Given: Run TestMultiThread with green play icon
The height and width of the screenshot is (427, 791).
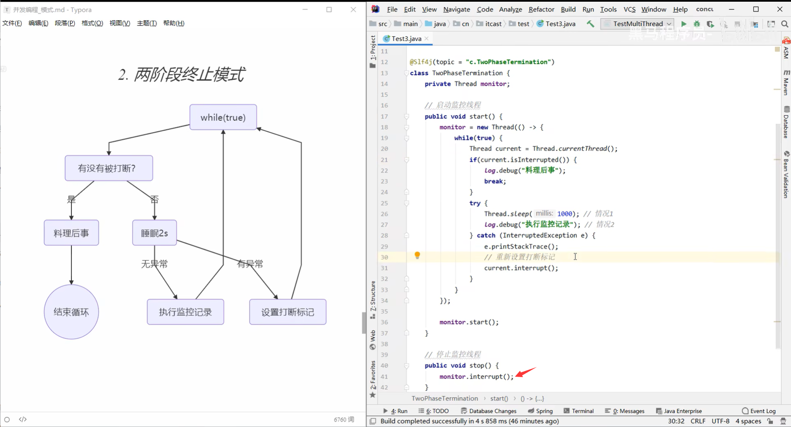Looking at the screenshot, I should (x=684, y=24).
